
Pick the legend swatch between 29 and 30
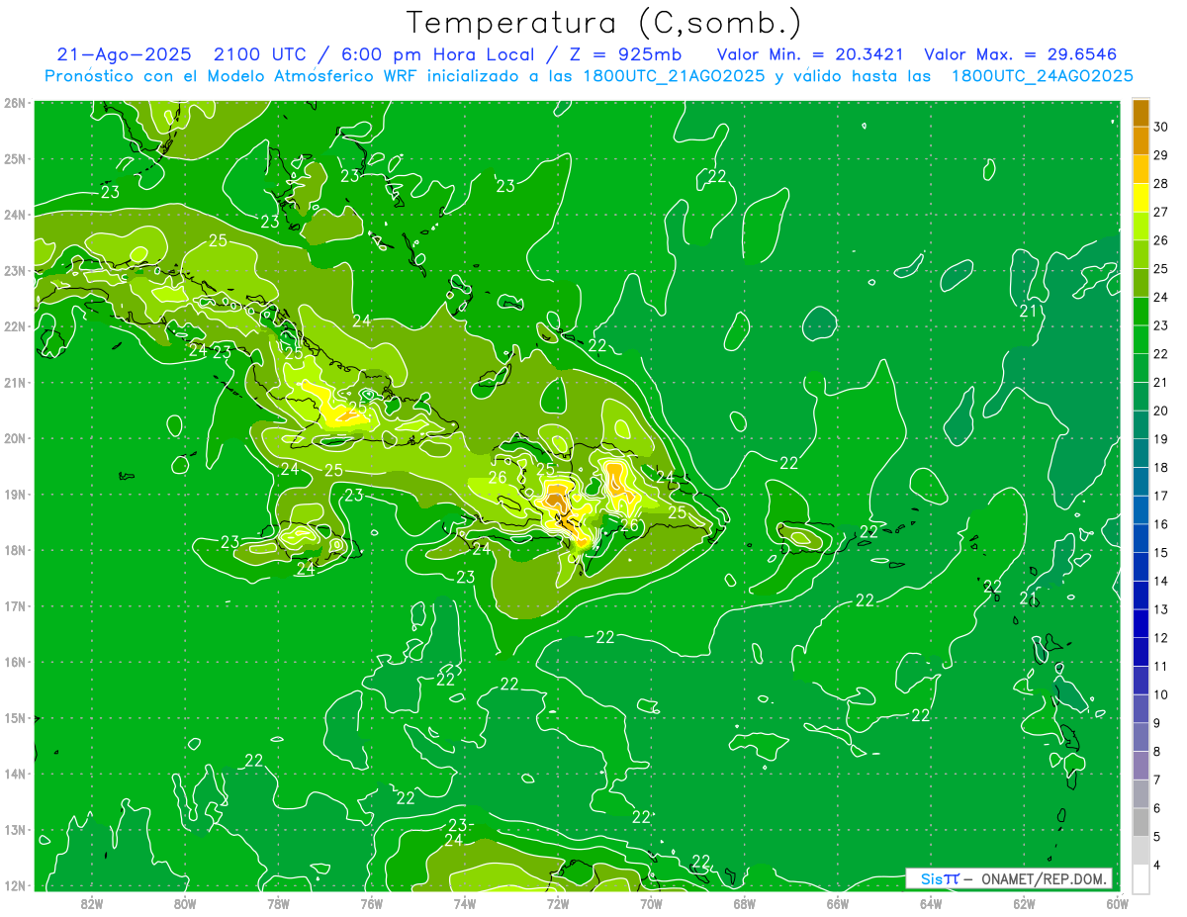[1141, 140]
